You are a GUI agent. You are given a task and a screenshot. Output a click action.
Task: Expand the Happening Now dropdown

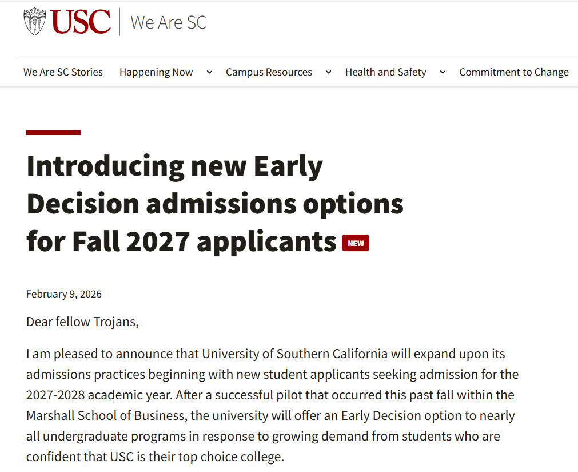coord(209,72)
